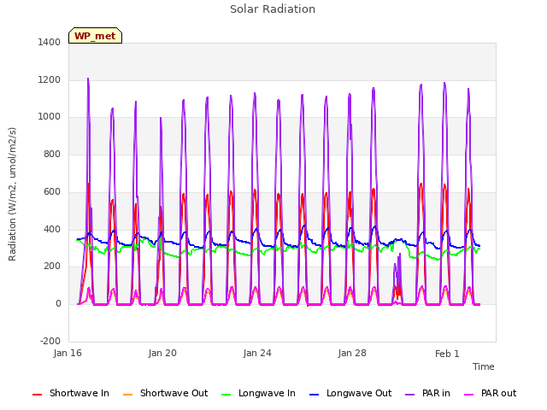Toggle the Shortwave Out legend entry
This screenshot has width=547, height=410.
pos(166,393)
